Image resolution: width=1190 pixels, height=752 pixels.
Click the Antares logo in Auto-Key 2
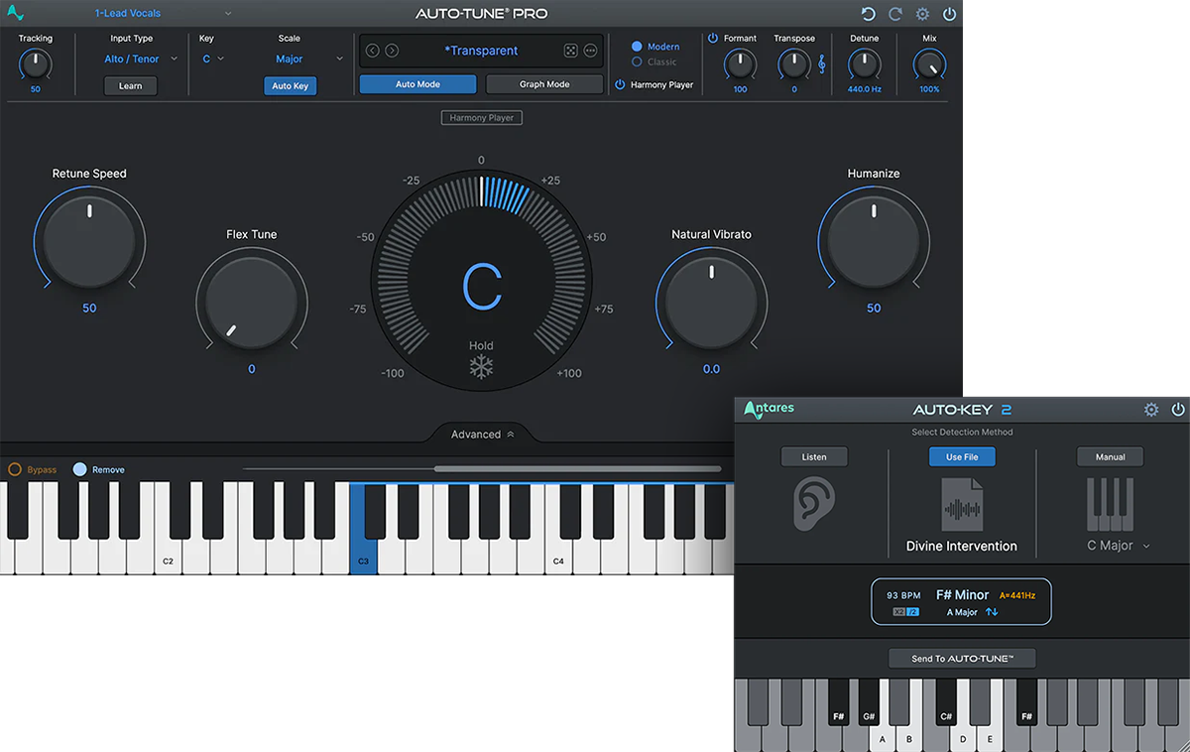(x=770, y=409)
